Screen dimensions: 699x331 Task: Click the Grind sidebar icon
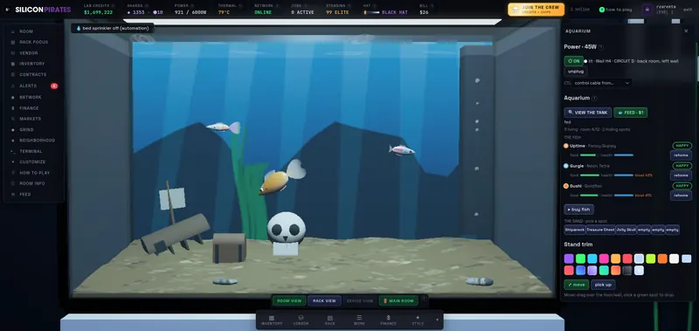(x=12, y=129)
